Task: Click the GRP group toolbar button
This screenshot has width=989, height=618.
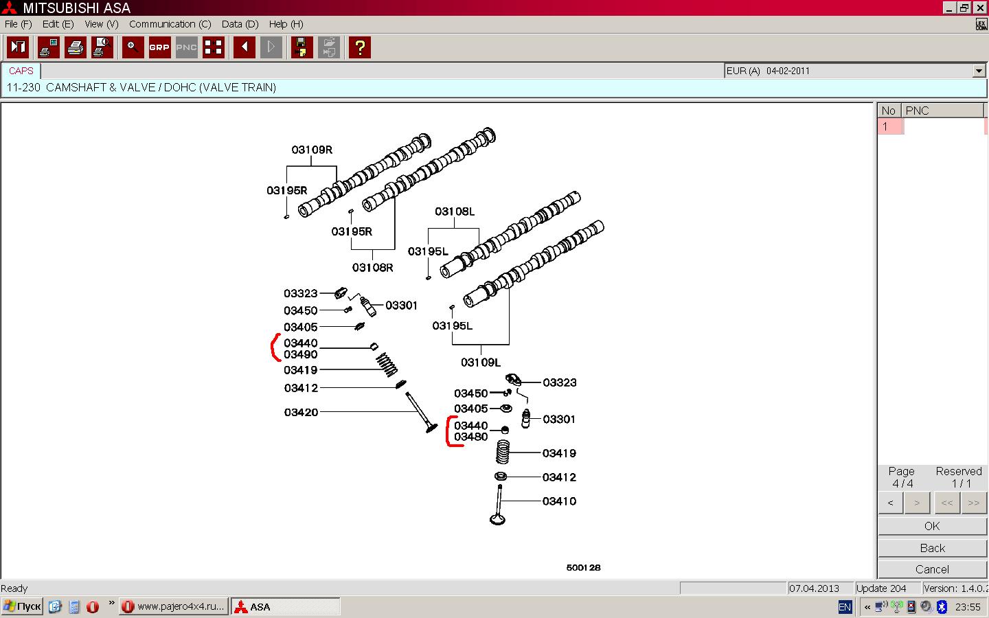Action: (159, 47)
